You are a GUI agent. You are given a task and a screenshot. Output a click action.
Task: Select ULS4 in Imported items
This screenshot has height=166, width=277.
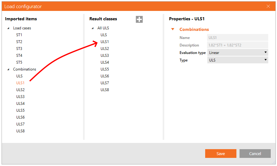(20, 104)
